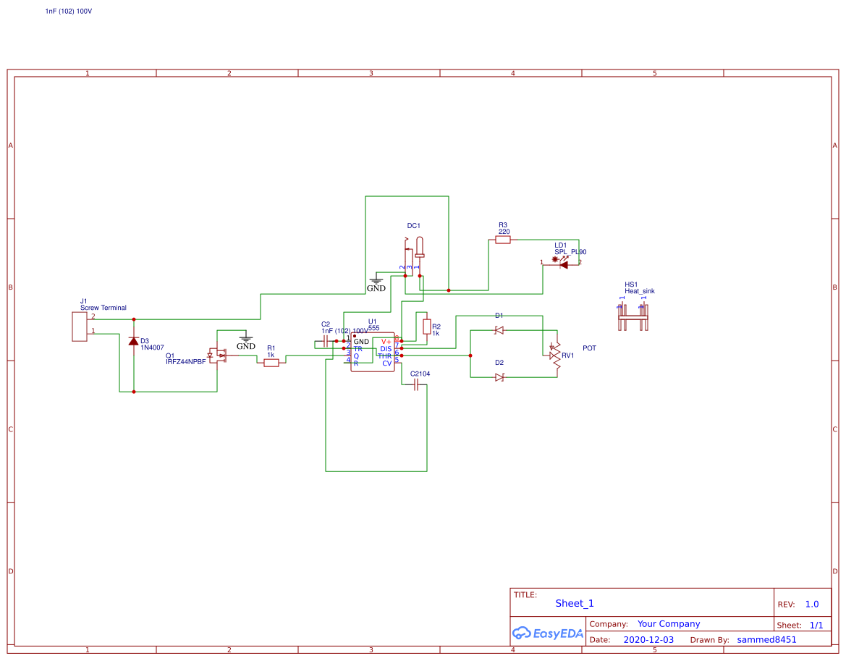Select the 555 timer symbol U1

tap(372, 351)
